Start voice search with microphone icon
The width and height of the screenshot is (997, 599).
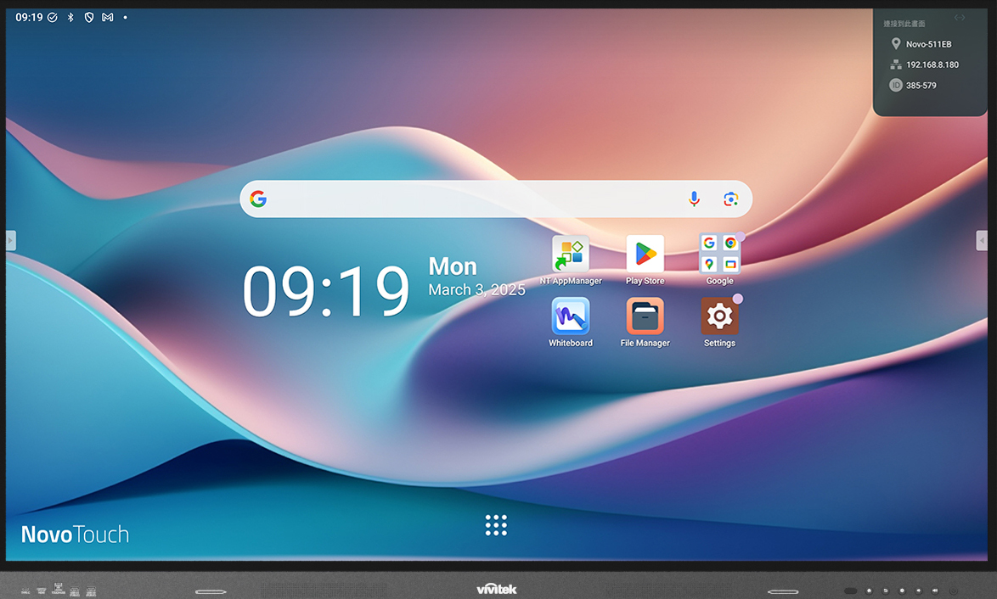(x=694, y=199)
